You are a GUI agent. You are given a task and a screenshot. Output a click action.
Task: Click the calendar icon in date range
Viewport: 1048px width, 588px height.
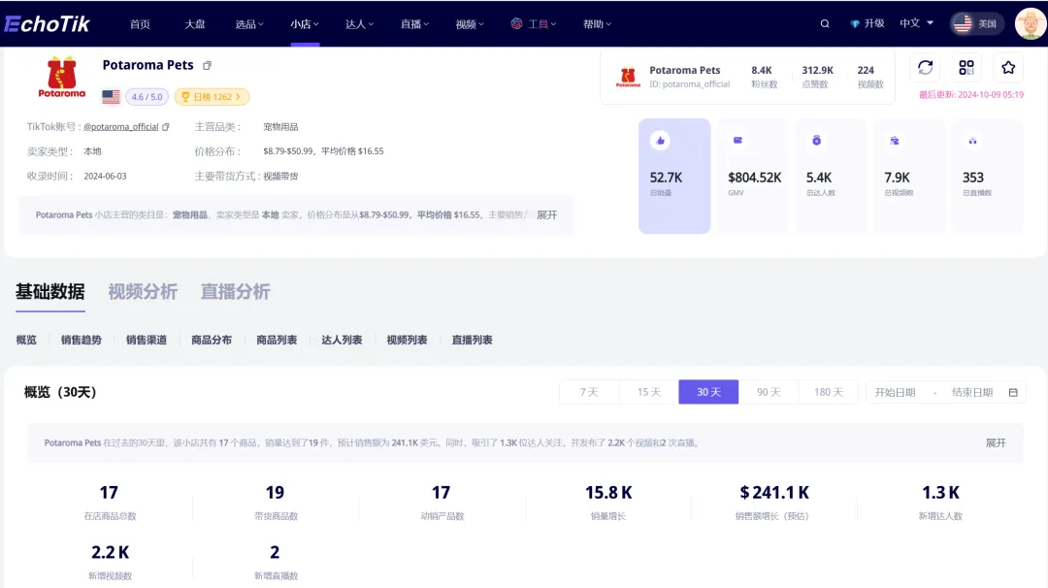point(1013,392)
